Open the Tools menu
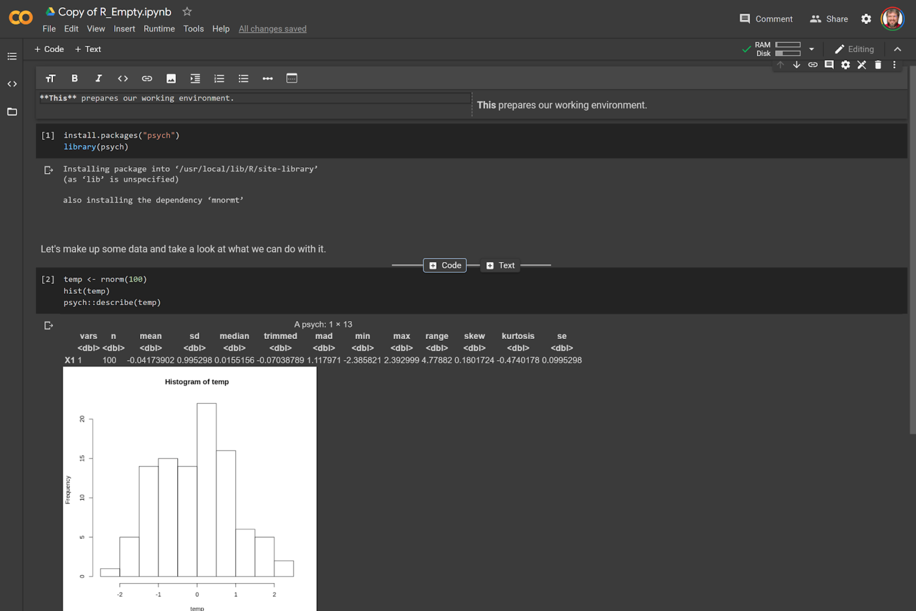Image resolution: width=916 pixels, height=611 pixels. tap(193, 29)
